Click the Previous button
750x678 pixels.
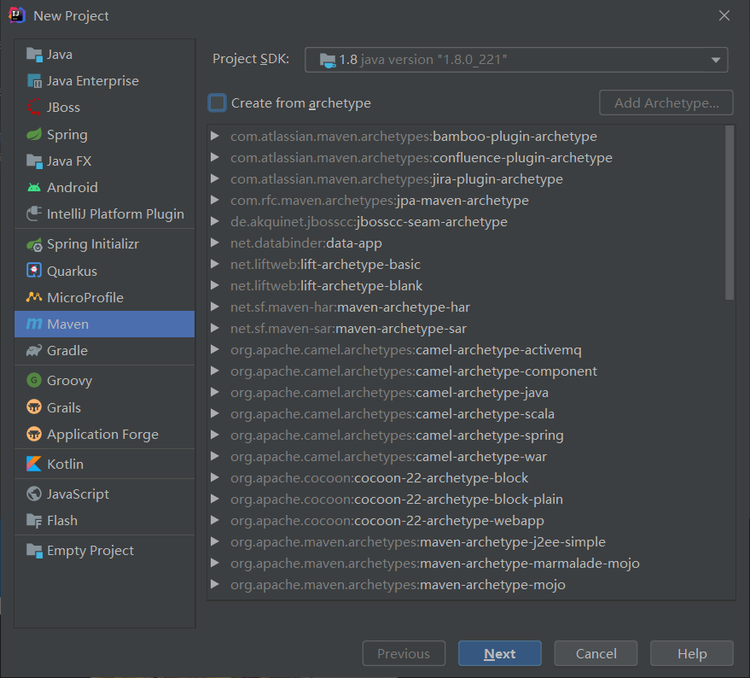tap(404, 653)
